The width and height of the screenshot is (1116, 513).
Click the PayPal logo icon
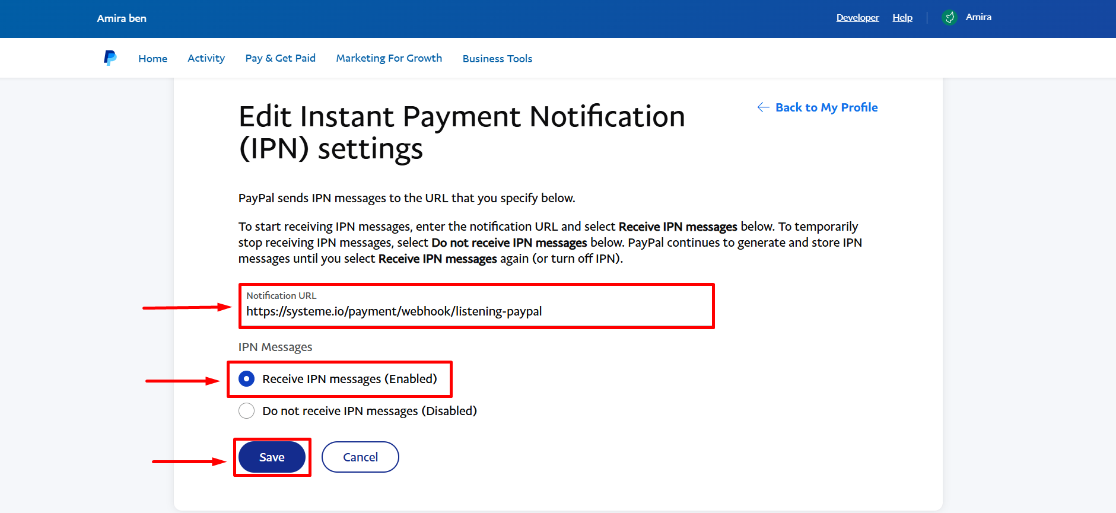110,58
